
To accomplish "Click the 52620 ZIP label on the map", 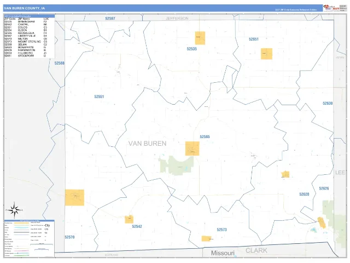I will 304,194.
